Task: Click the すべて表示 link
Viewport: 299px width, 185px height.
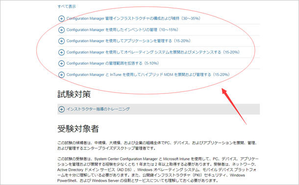Action: [67, 6]
